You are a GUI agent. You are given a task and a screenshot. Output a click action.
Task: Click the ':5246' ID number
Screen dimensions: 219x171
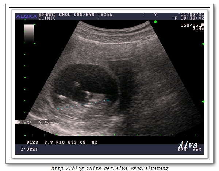click(105, 15)
